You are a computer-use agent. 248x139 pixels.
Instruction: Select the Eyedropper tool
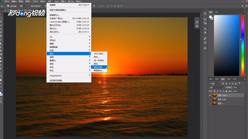pyautogui.click(x=1, y=32)
